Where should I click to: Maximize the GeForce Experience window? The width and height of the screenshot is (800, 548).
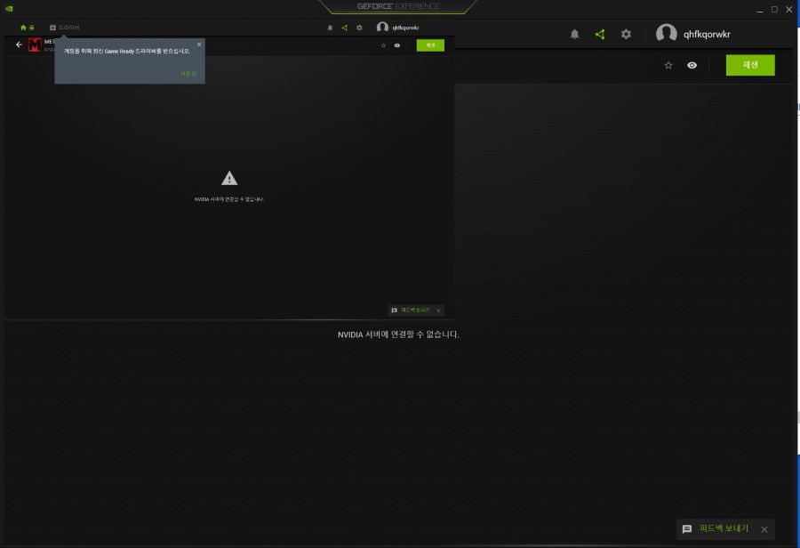click(x=774, y=9)
